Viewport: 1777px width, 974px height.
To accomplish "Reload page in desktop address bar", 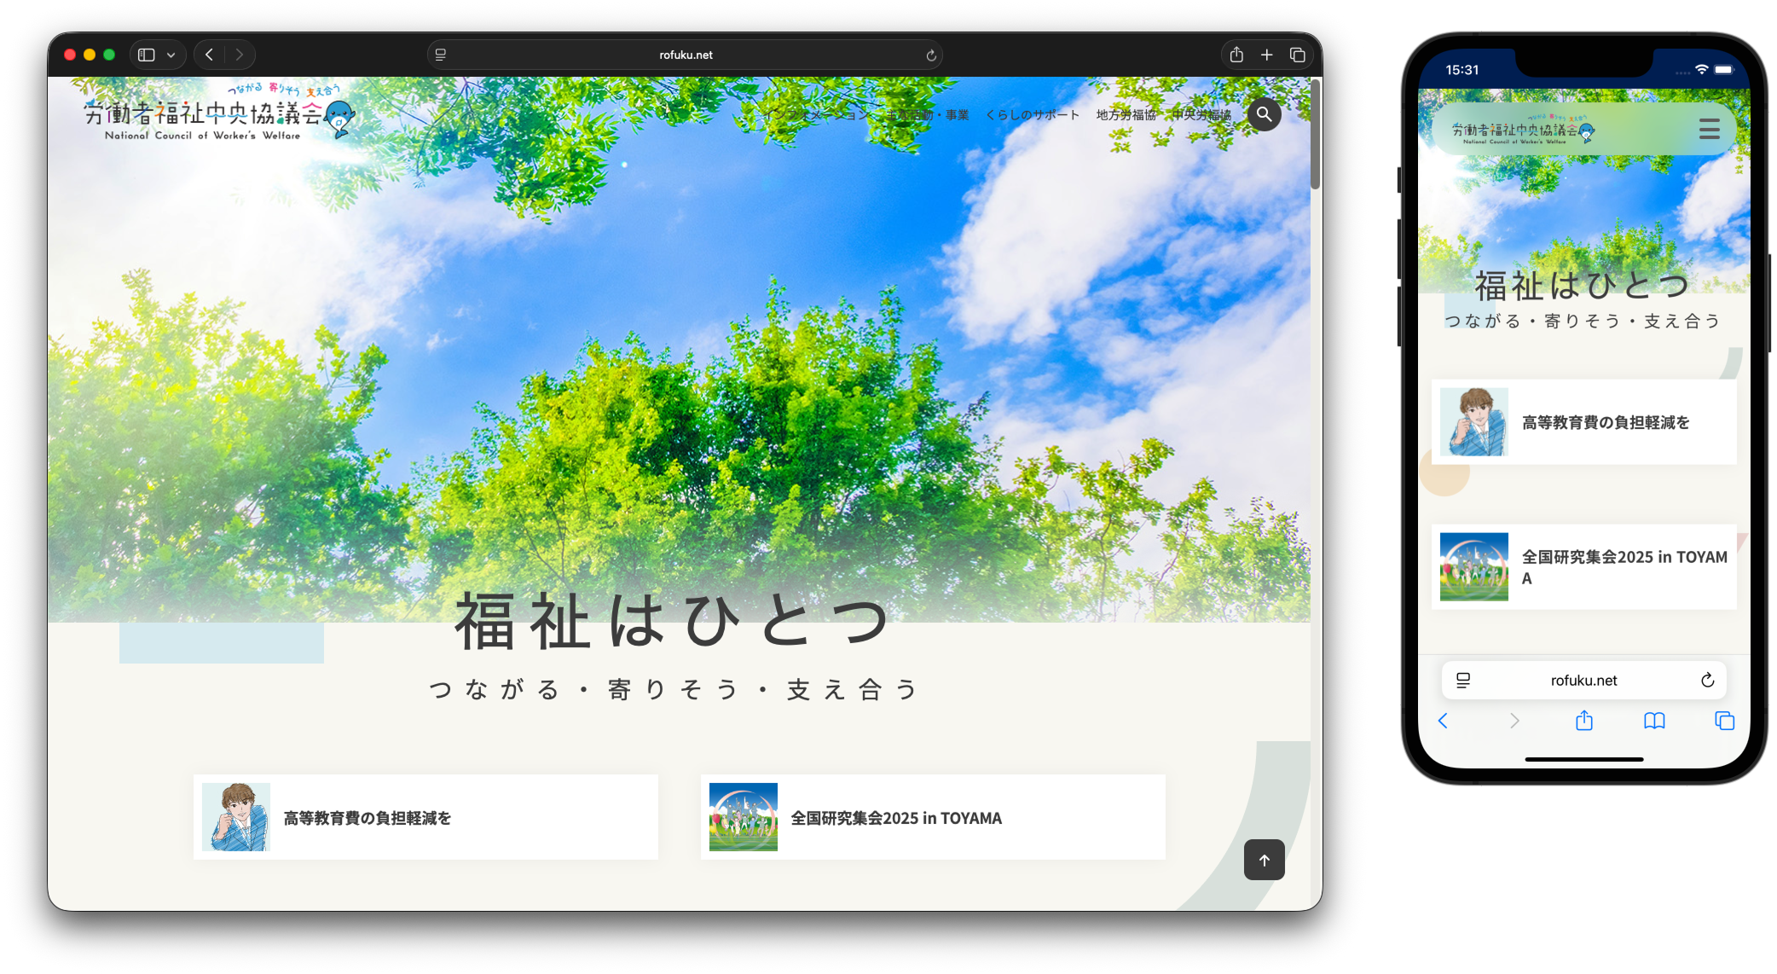I will click(x=931, y=55).
